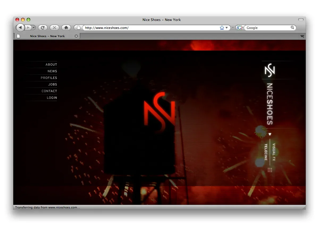Click the white NS logo in the right sidebar
319x226 pixels.
(269, 70)
